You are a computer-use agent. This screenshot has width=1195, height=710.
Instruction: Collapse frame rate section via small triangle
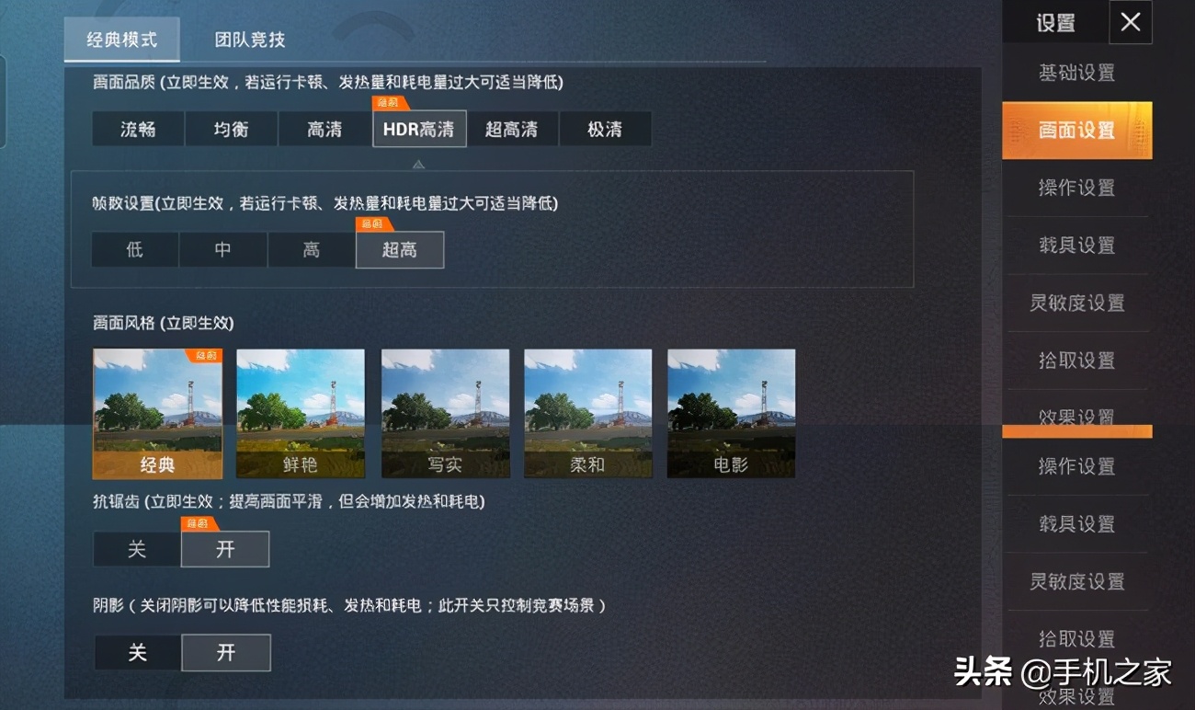pos(418,164)
